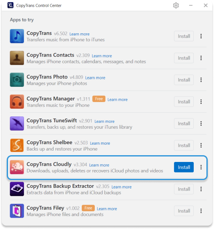This screenshot has height=229, width=214.
Task: Click the 'Backs up and restores your iPhone' description
Action: 62,149
